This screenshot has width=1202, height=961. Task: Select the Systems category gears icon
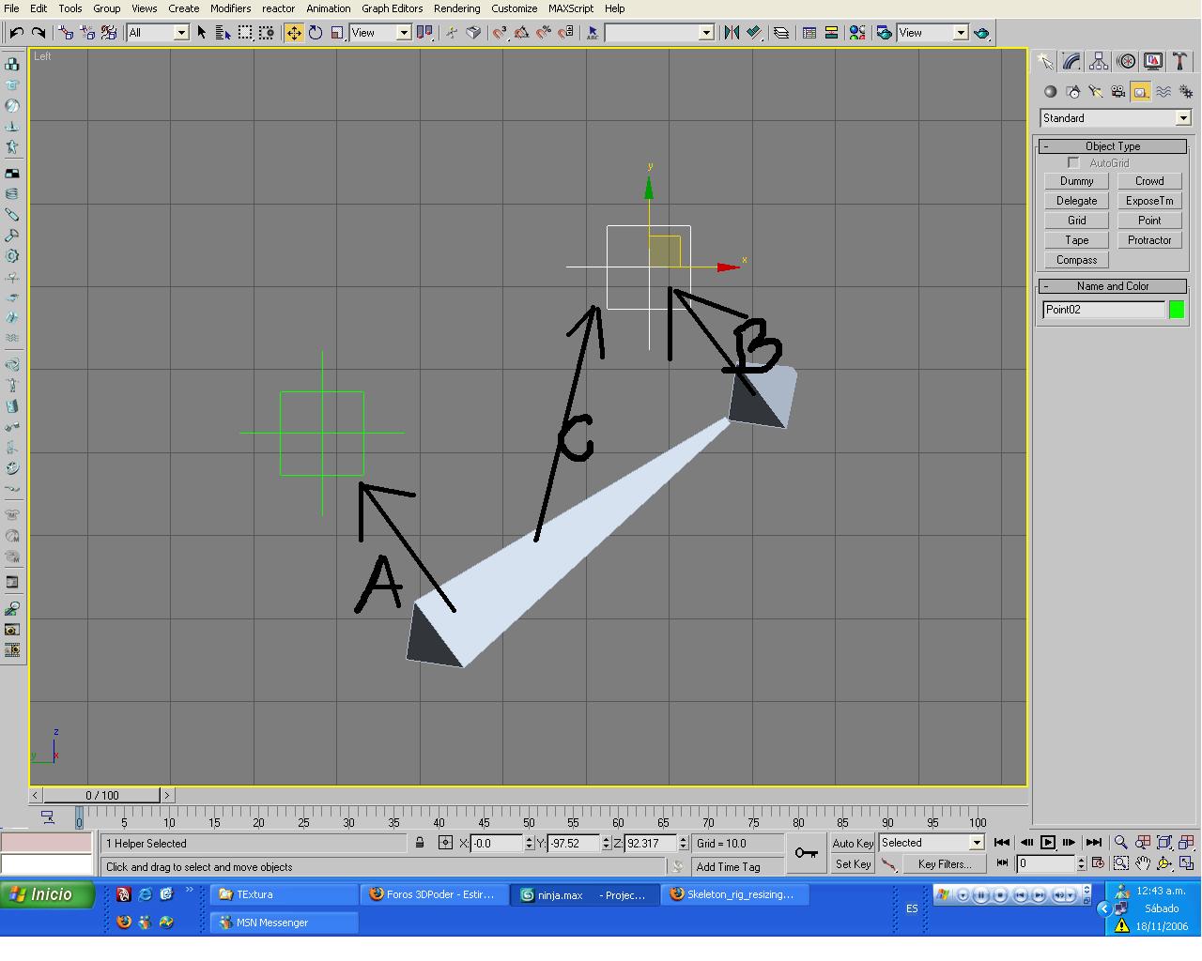1186,91
